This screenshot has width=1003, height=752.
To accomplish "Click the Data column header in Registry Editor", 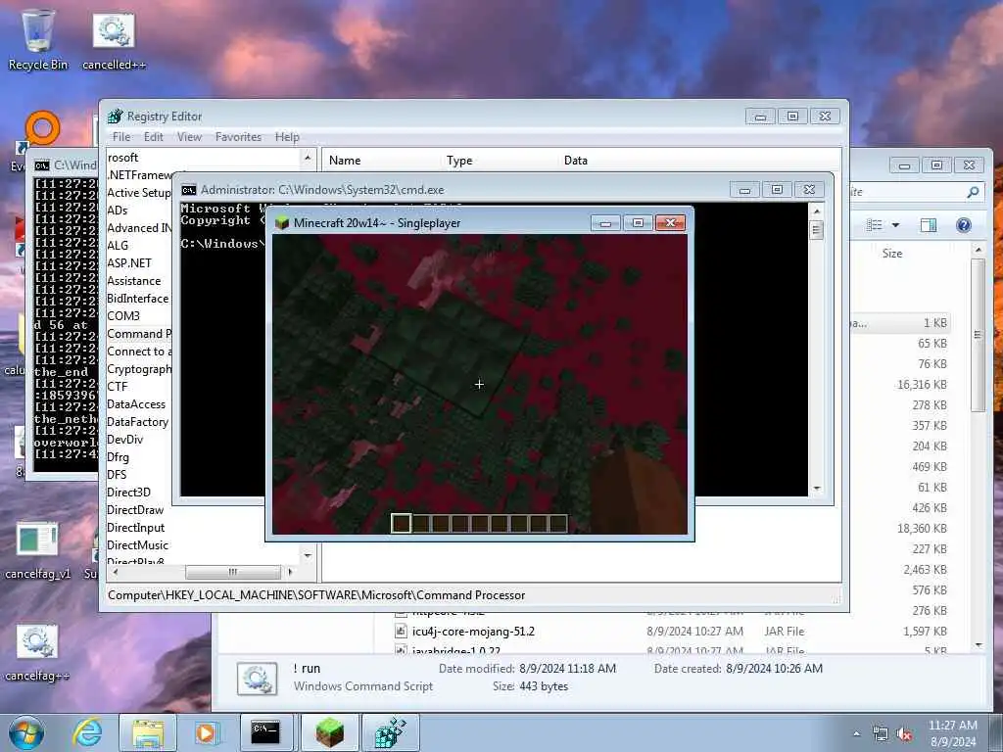I will click(x=576, y=161).
